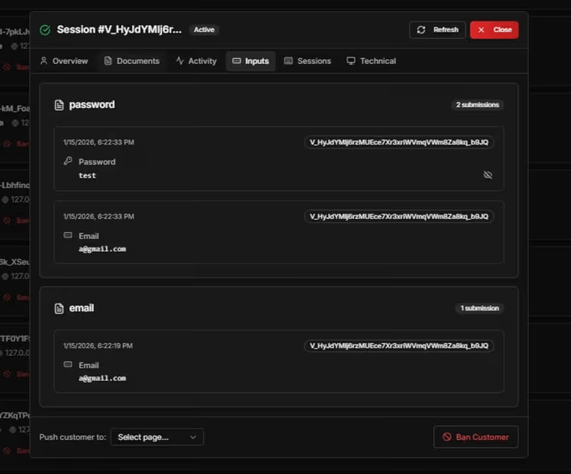Viewport: 571px width, 474px height.
Task: Click the ban icon inside Ban Customer
Action: tap(446, 437)
